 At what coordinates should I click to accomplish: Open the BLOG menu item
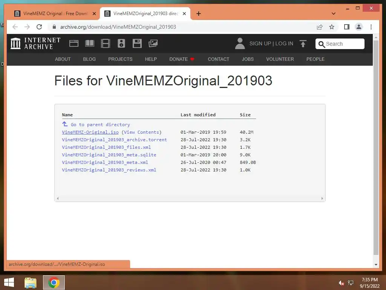(89, 59)
